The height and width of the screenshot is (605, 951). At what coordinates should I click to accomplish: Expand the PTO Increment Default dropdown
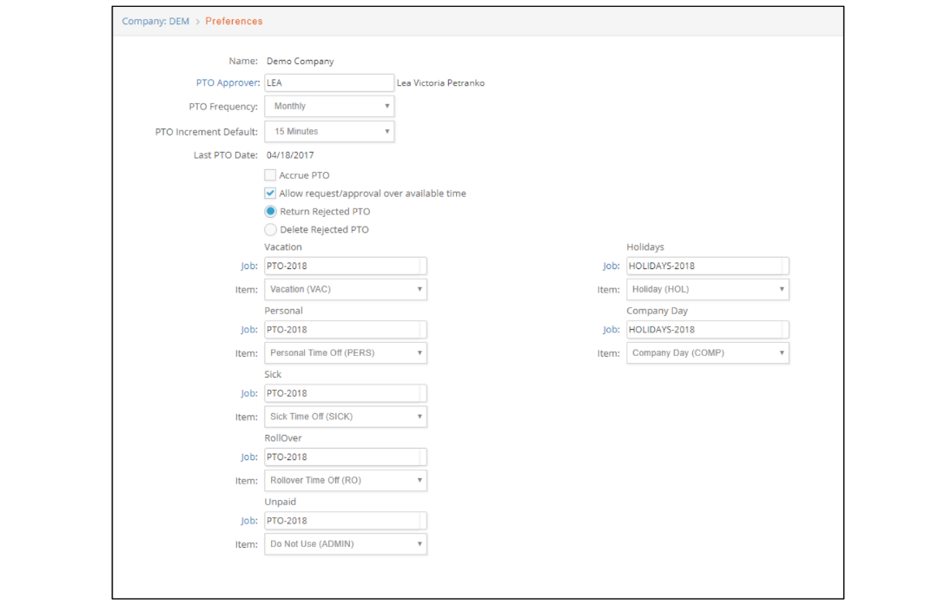tap(329, 132)
